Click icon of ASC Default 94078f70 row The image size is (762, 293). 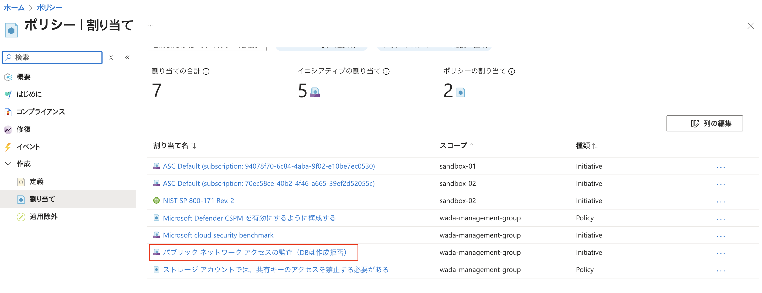point(157,166)
